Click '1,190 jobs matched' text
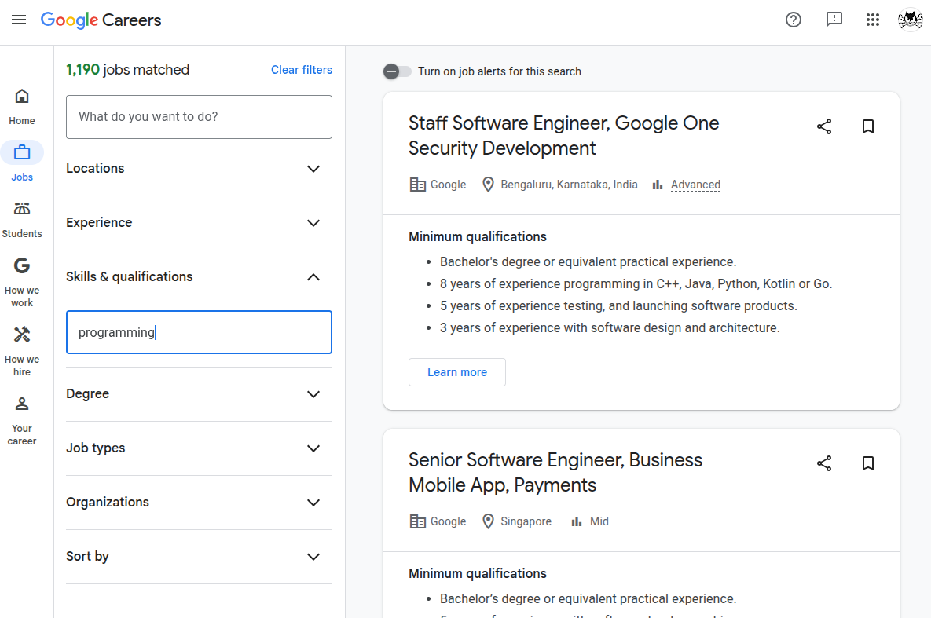The height and width of the screenshot is (618, 931). [127, 69]
